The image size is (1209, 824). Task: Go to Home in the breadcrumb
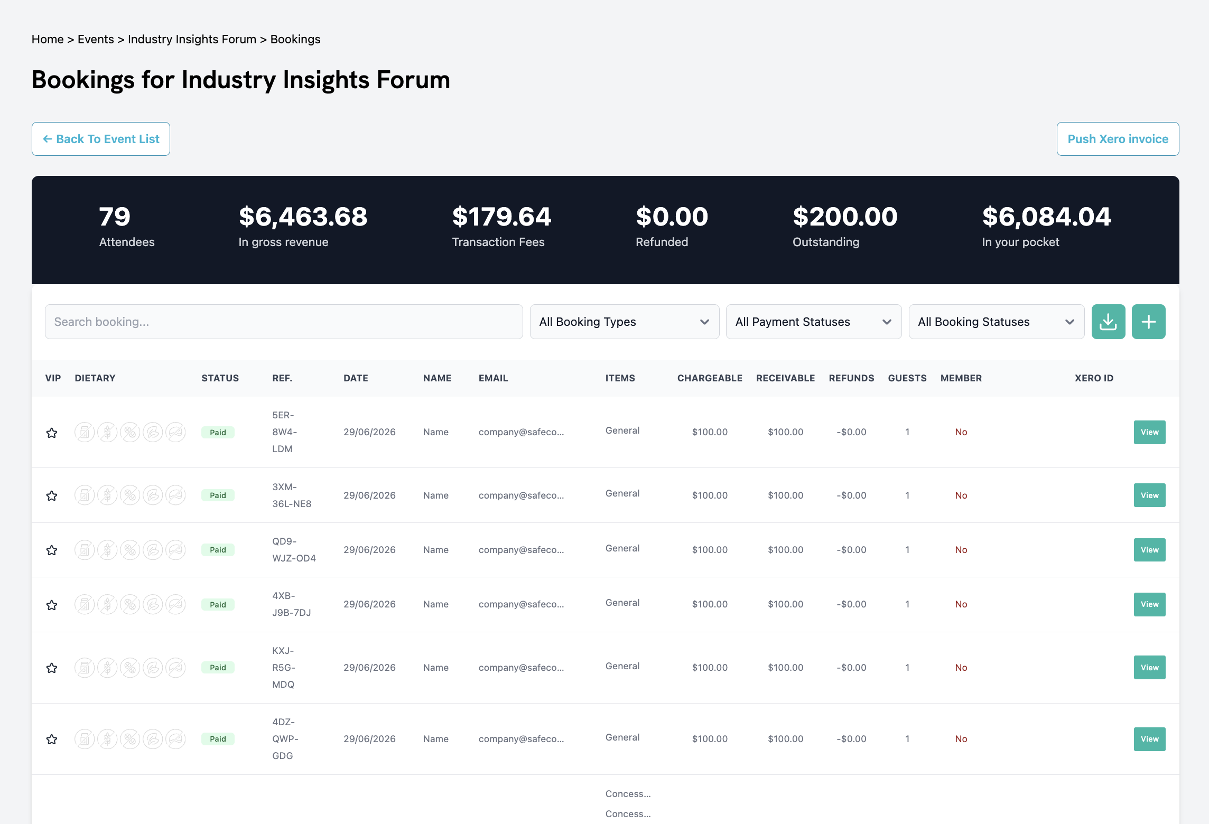[48, 39]
